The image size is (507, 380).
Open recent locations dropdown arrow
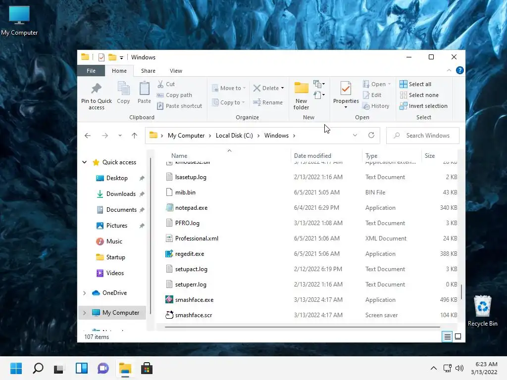(x=120, y=136)
